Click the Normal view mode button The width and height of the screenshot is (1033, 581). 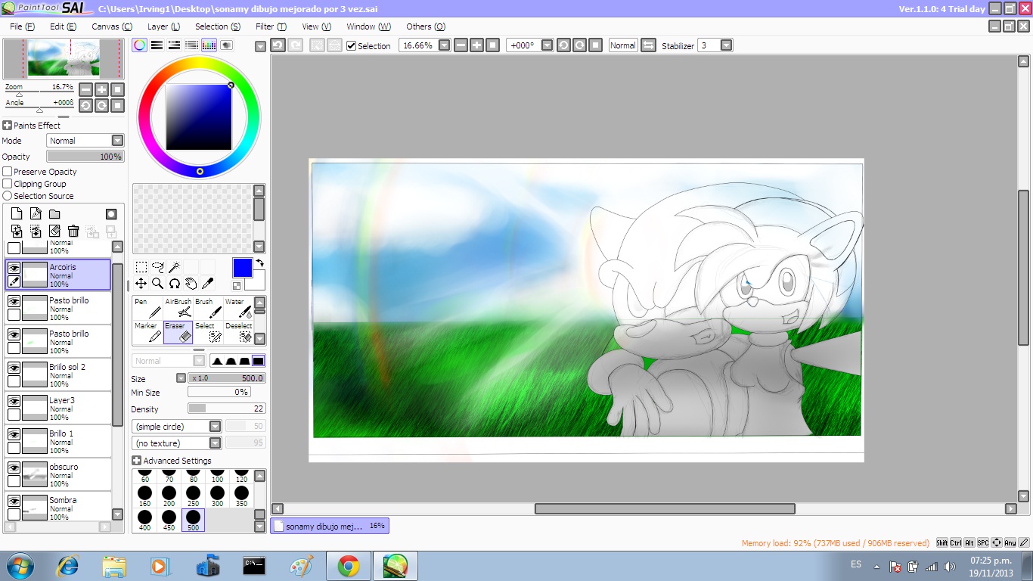click(622, 45)
